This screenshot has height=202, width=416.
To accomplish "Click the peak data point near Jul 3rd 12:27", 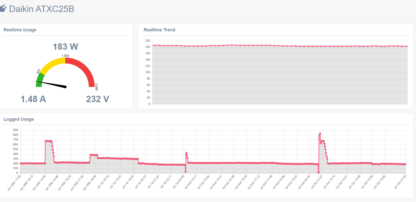I will 320,133.
